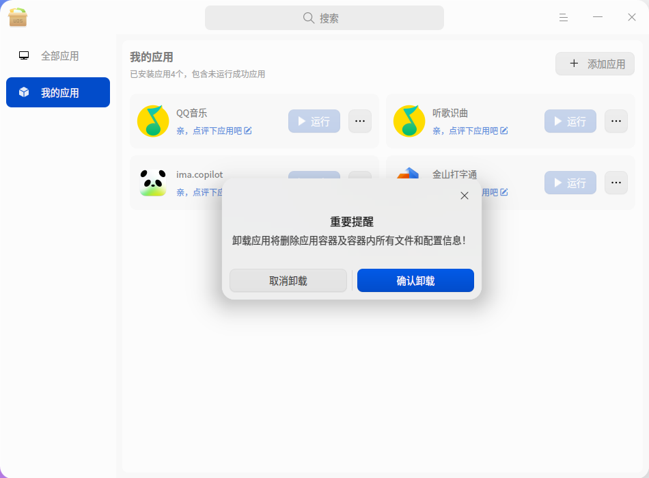649x478 pixels.
Task: Click the edit icon after QQ音乐 review
Action: point(247,131)
